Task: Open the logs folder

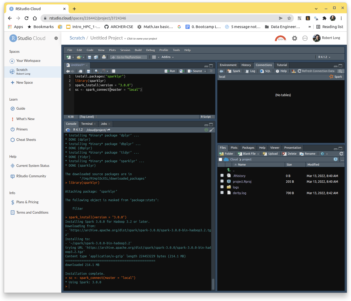Action: (236, 187)
